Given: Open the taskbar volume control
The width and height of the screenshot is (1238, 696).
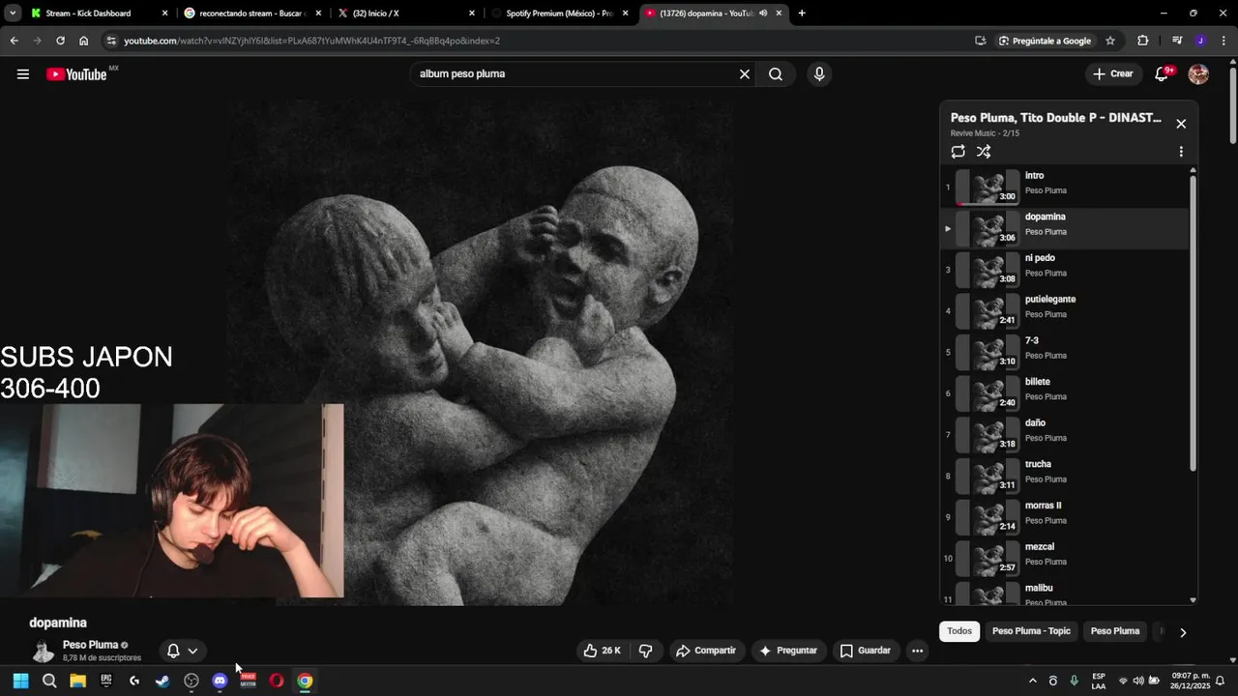Looking at the screenshot, I should 1138,681.
